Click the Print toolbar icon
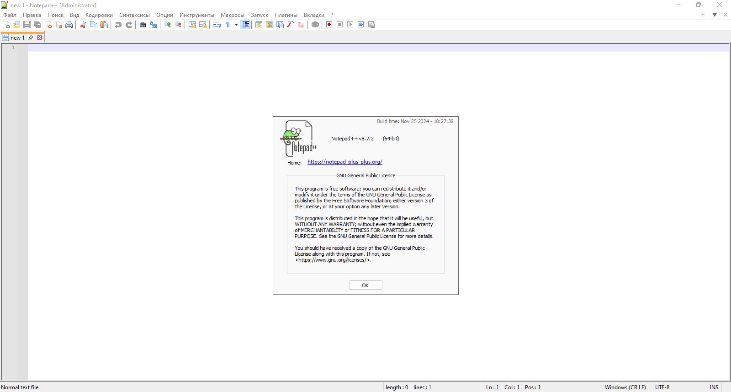 tap(69, 25)
